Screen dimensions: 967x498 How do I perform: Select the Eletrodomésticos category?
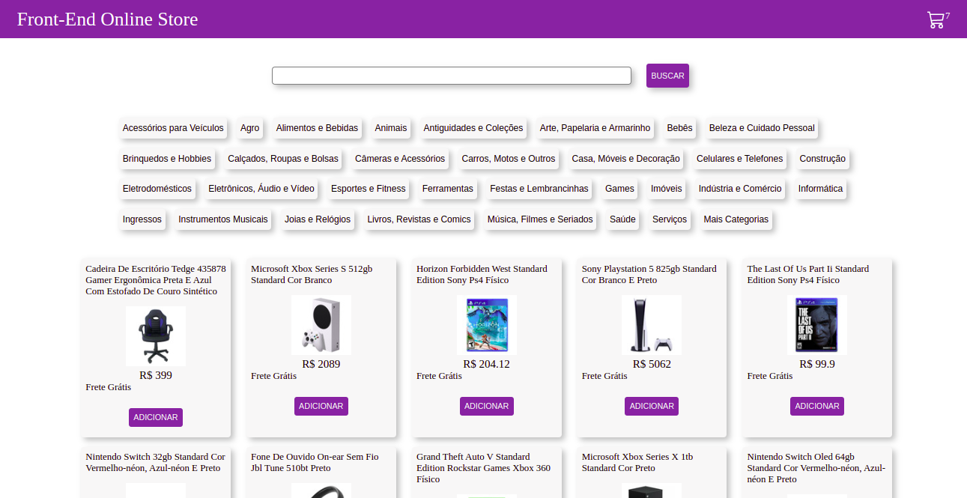[x=157, y=189]
